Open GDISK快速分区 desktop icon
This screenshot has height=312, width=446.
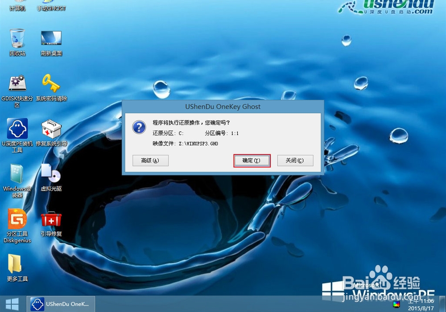click(x=17, y=91)
